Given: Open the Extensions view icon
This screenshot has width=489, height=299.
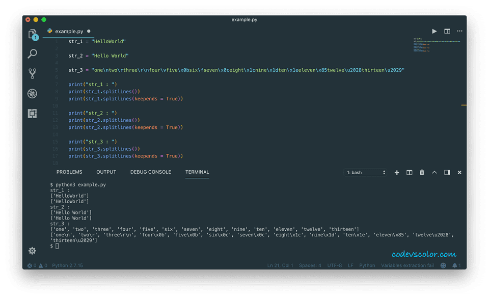Looking at the screenshot, I should (32, 113).
